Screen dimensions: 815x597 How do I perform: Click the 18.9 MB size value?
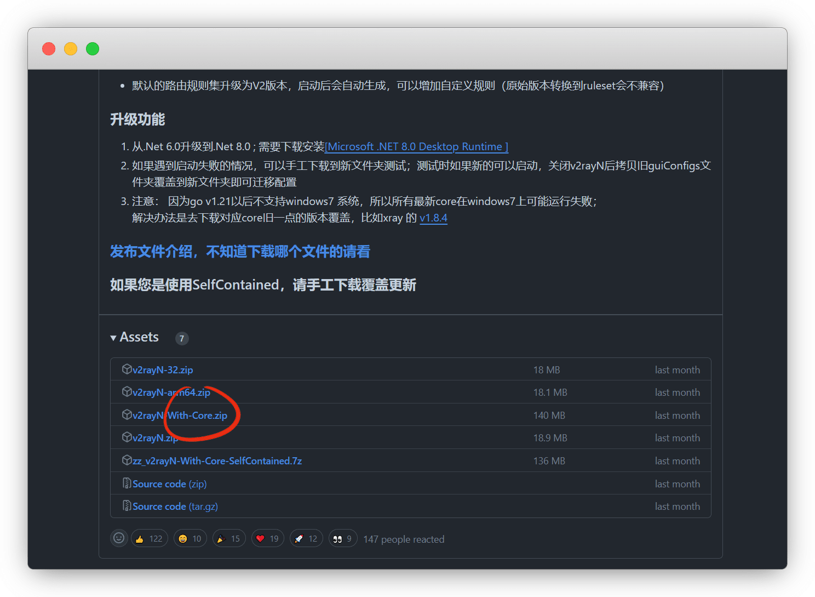(550, 438)
